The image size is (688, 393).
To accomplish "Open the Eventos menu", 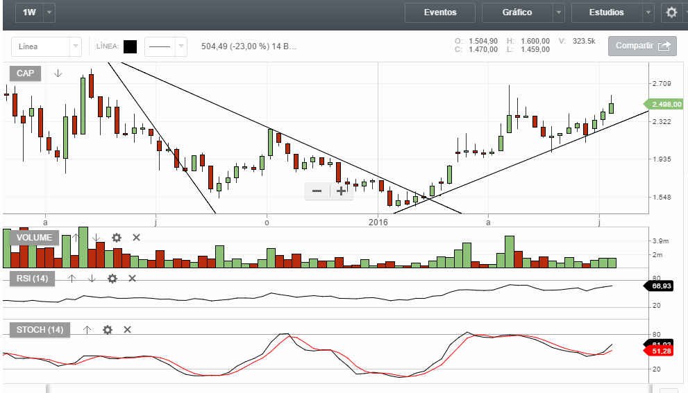I will pyautogui.click(x=440, y=12).
